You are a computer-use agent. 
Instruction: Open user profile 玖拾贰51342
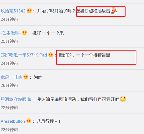coord(13,11)
